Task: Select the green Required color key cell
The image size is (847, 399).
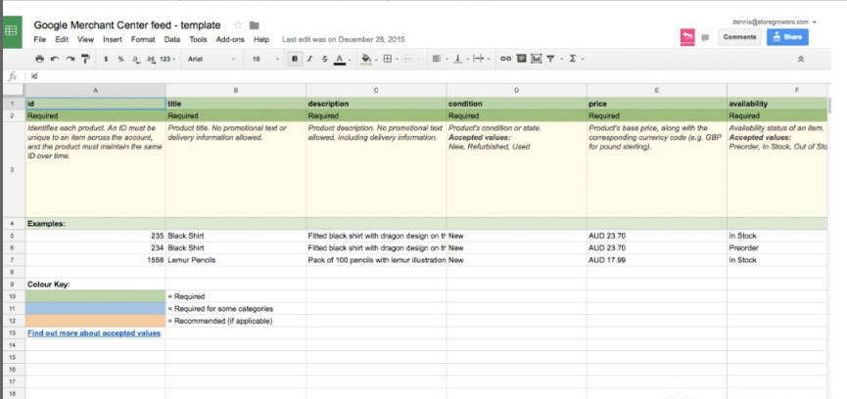Action: tap(96, 296)
